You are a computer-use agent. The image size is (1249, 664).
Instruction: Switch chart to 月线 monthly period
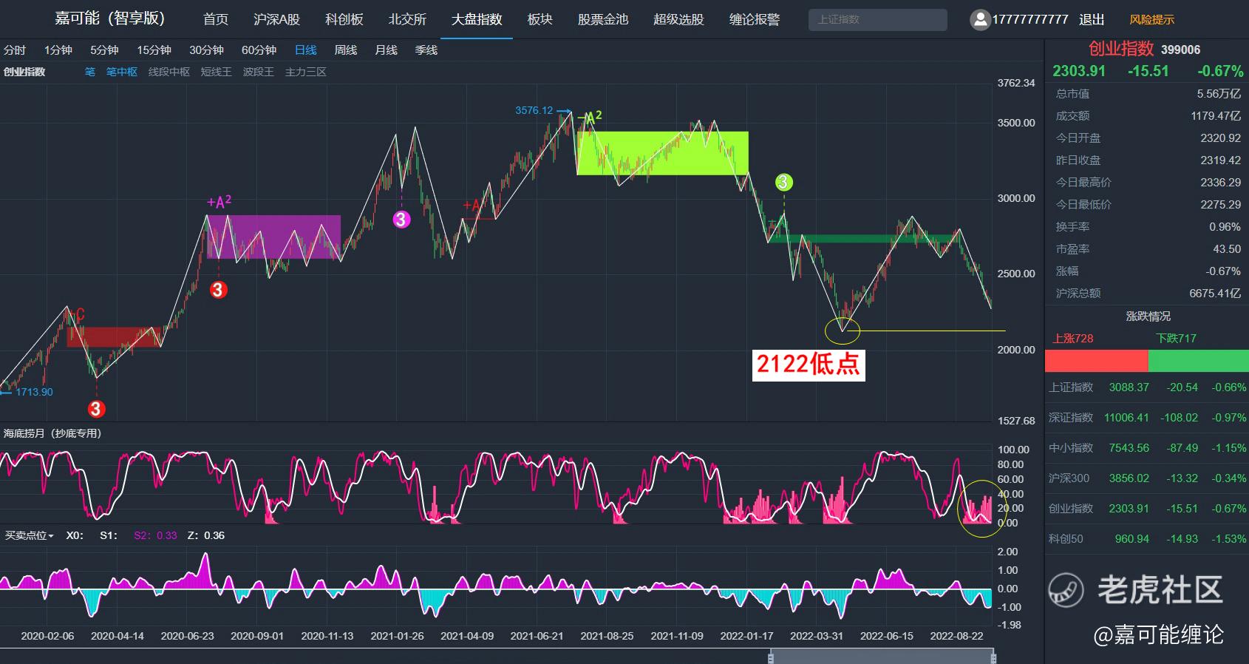pos(386,50)
